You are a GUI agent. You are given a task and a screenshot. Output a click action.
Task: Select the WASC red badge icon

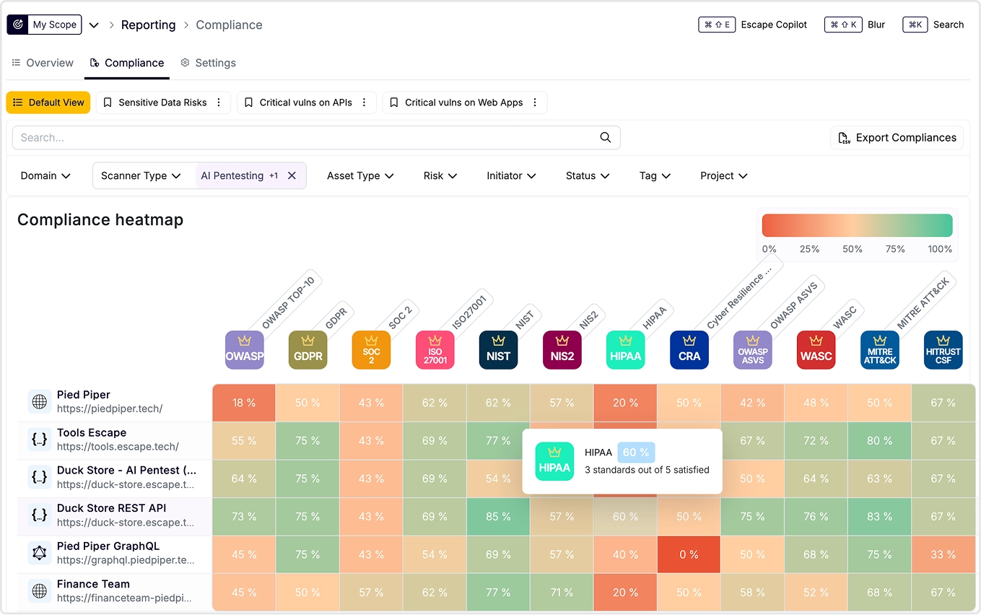pos(816,350)
